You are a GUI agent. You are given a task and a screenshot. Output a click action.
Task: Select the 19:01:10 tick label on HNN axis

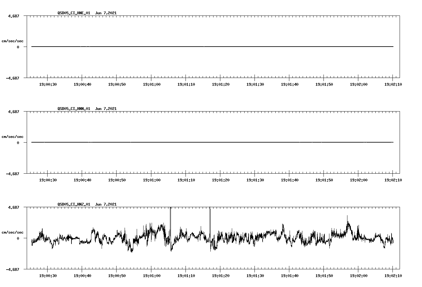point(186,180)
